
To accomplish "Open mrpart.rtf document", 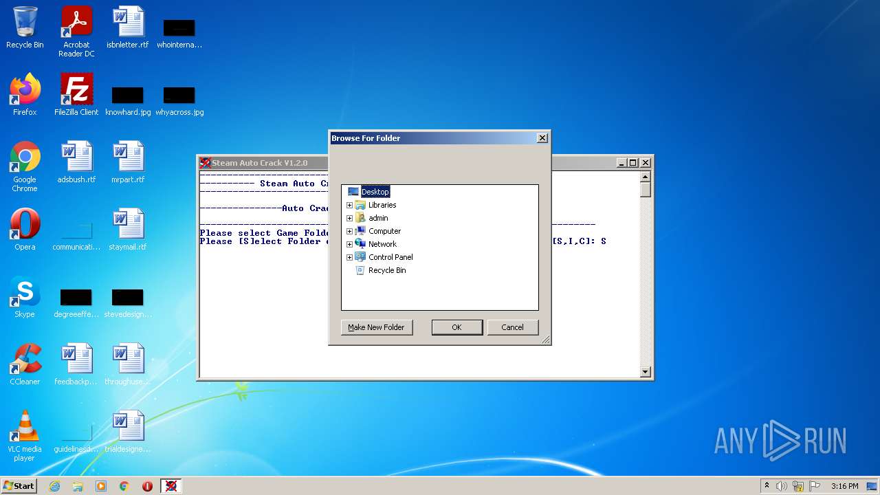I will click(128, 162).
